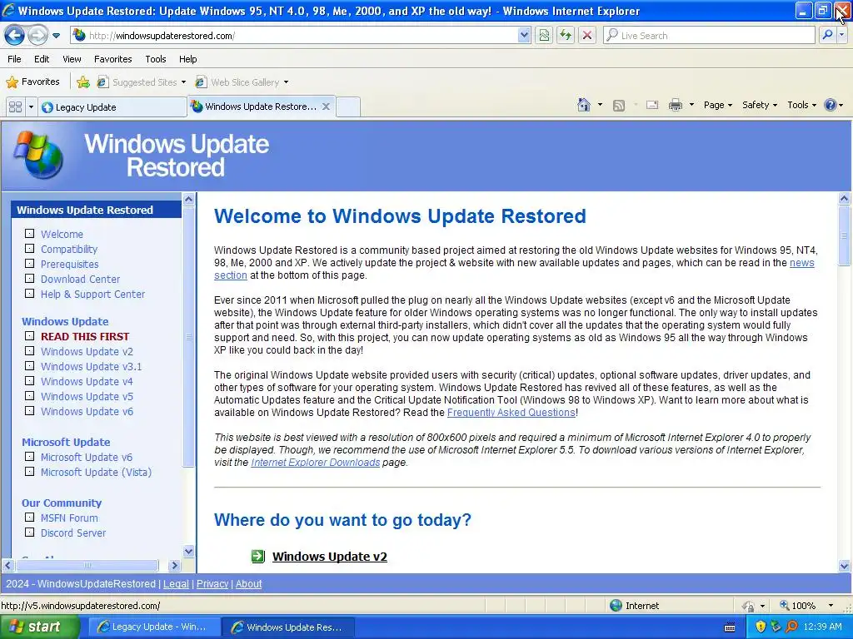
Task: Click the Legal footer link
Action: pyautogui.click(x=176, y=583)
